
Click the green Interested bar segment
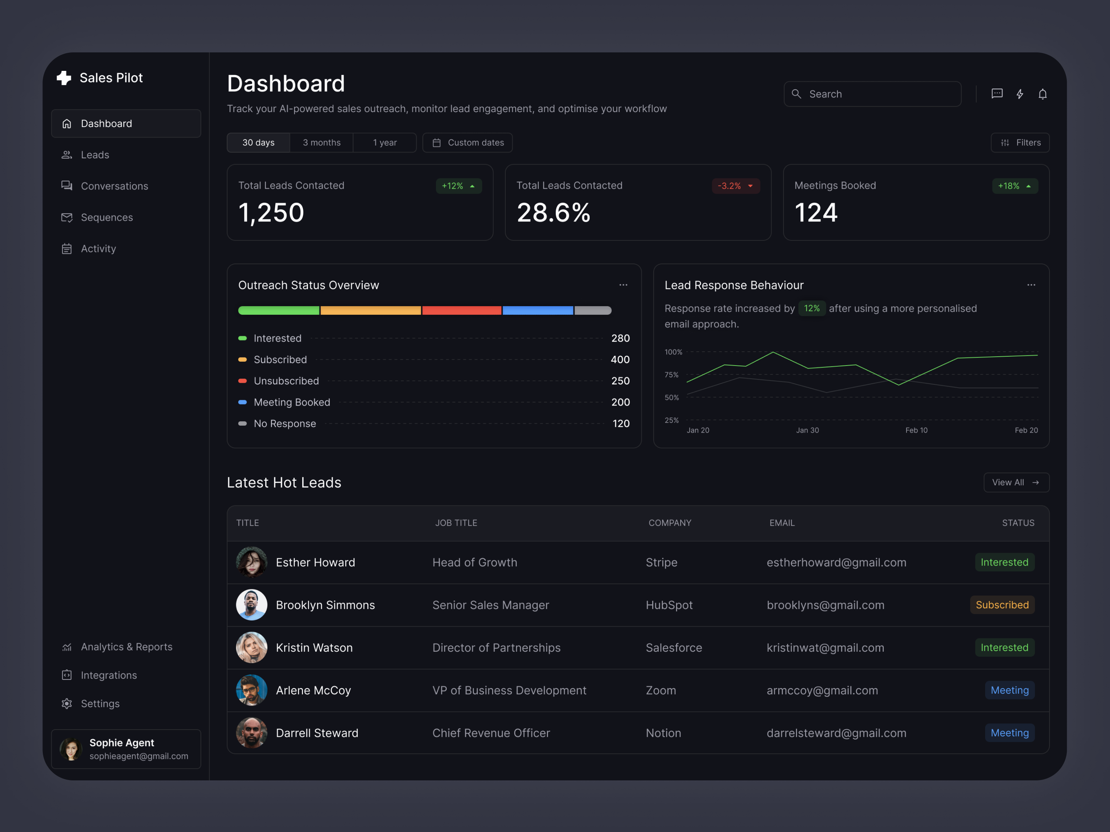pyautogui.click(x=279, y=310)
